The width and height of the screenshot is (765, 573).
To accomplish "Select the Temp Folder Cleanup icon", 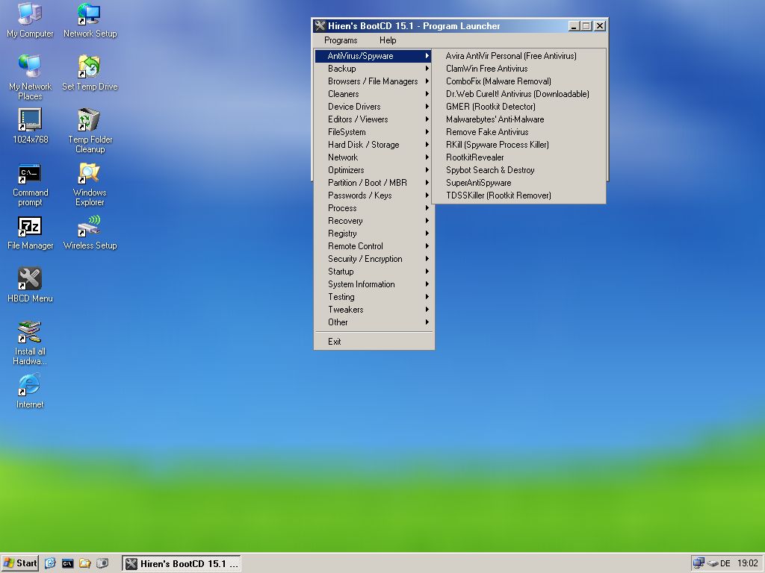I will pyautogui.click(x=90, y=119).
